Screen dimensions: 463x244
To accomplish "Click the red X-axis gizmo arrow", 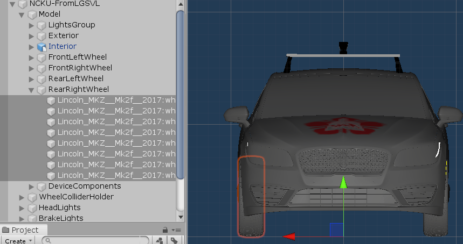I will [x=289, y=236].
